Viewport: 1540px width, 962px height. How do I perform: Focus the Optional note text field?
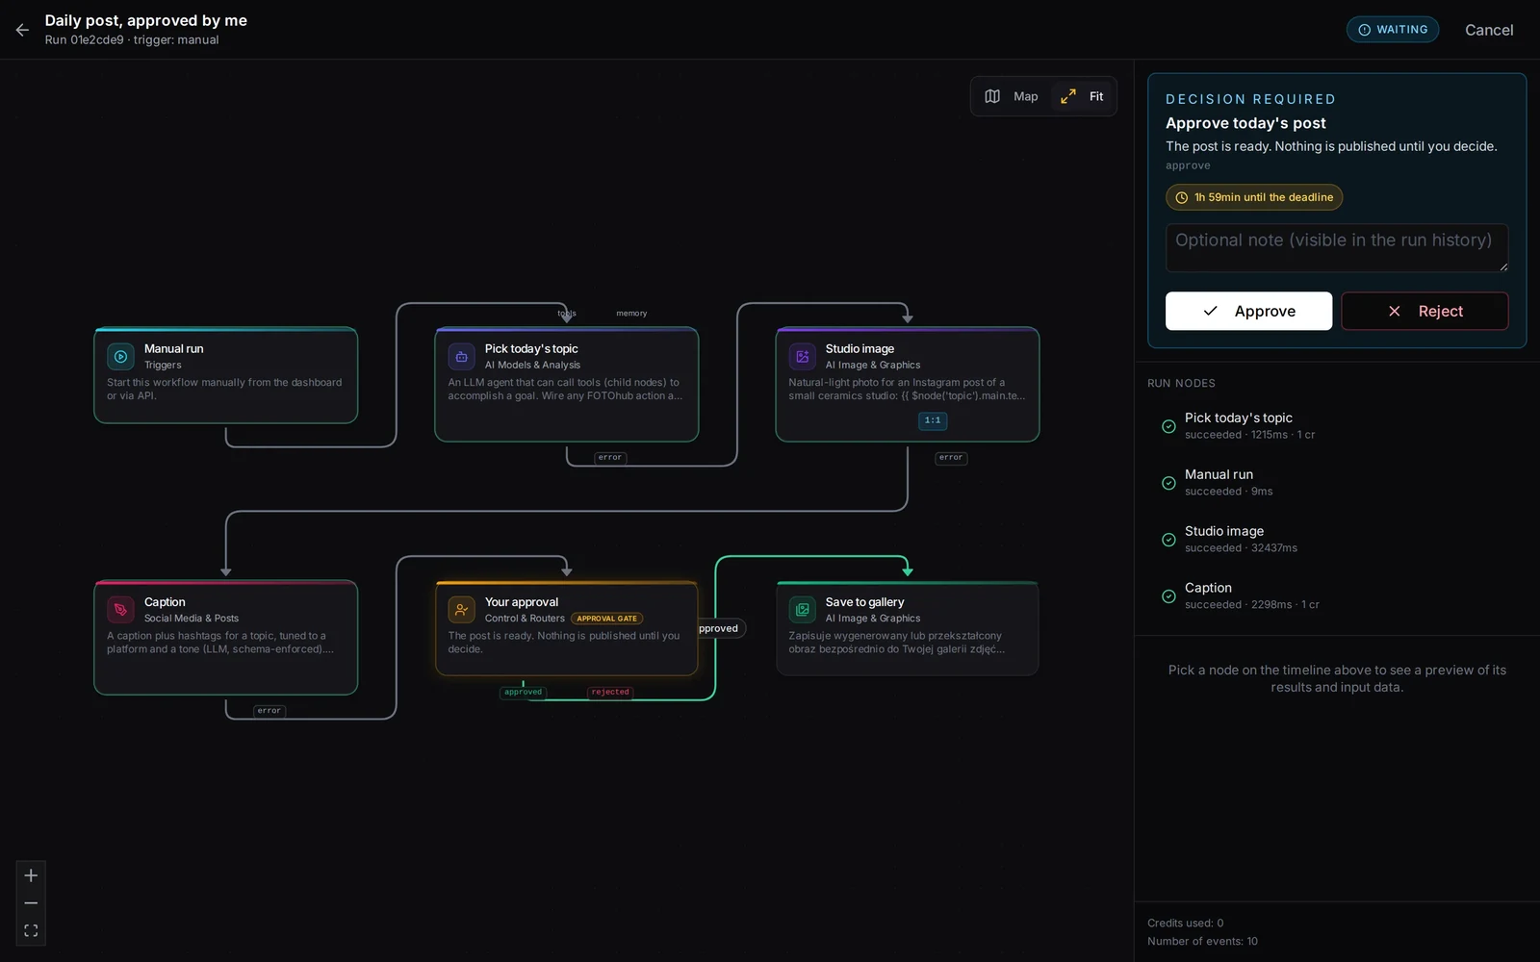1337,248
